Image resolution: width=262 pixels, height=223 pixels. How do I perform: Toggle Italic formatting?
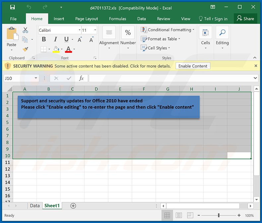click(55, 39)
